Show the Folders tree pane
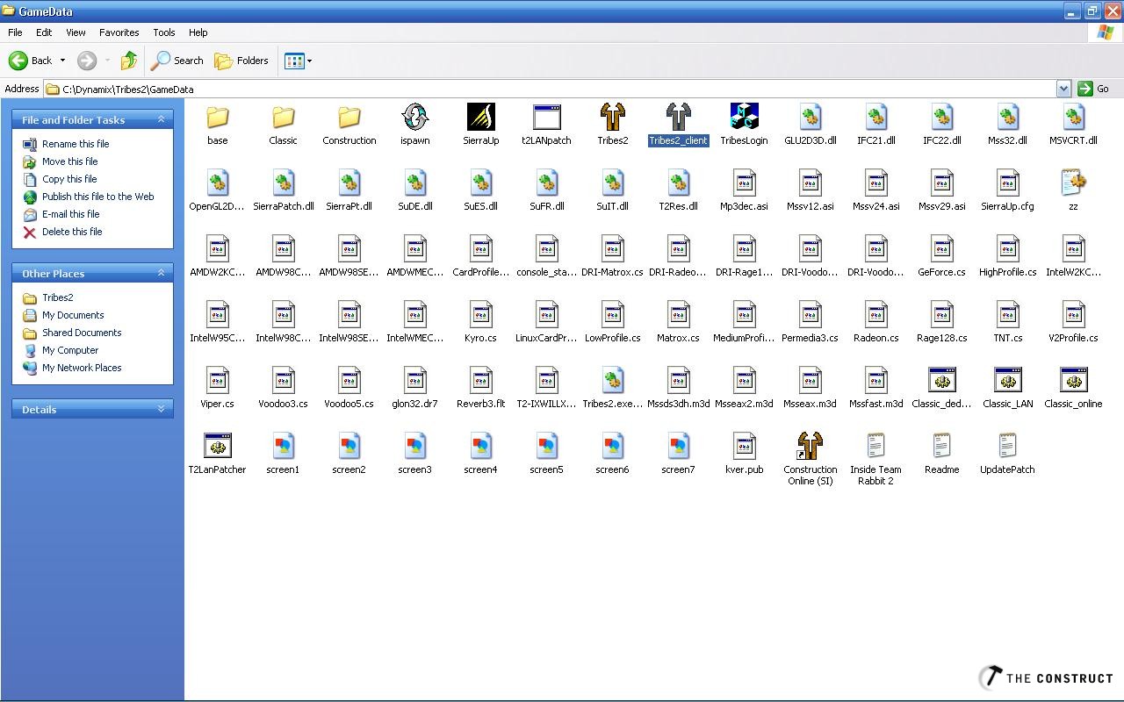 tap(241, 61)
